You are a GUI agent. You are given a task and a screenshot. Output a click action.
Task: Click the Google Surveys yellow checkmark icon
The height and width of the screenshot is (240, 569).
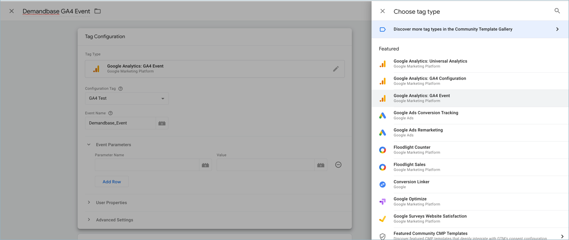(x=383, y=219)
